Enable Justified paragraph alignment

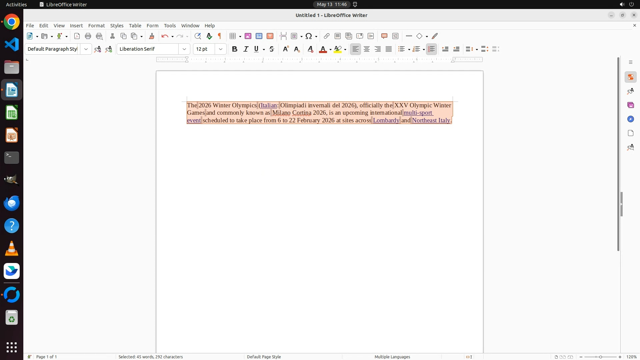[389, 49]
